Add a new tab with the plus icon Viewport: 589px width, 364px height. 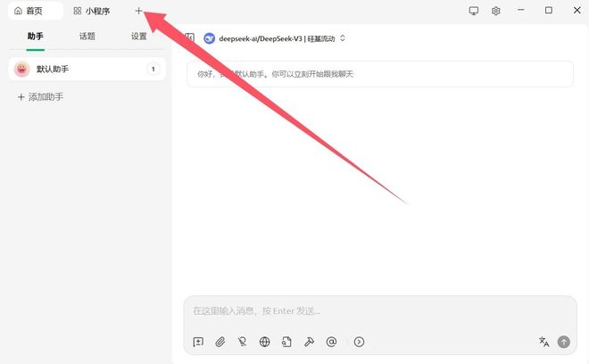[x=138, y=11]
